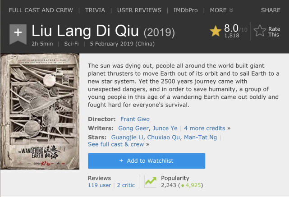Click the SHARE option

[x=271, y=10]
